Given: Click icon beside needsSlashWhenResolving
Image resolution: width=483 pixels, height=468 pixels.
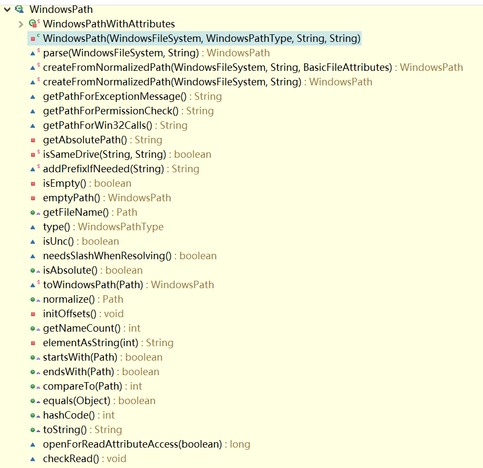Looking at the screenshot, I should tap(33, 256).
